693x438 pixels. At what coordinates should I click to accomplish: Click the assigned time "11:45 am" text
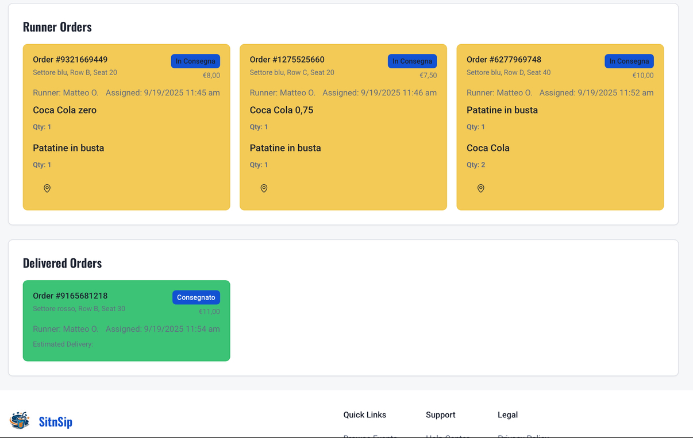202,92
